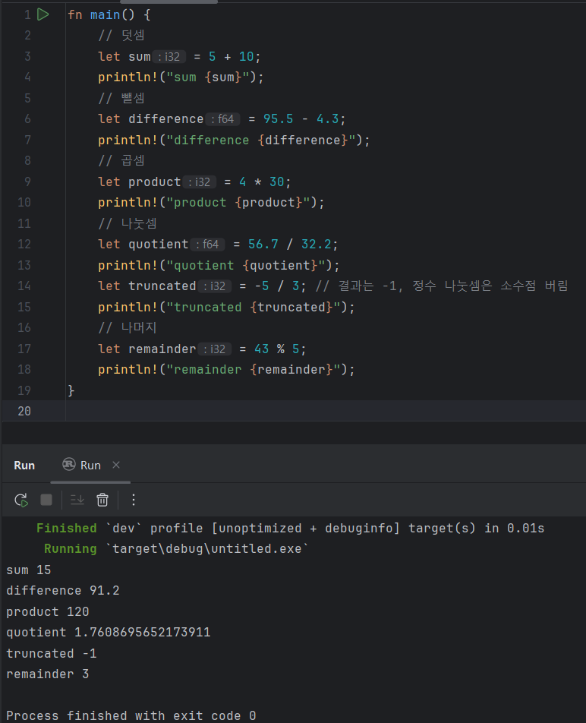Rerun the program with the Rerun icon
This screenshot has height=723, width=586.
[21, 500]
